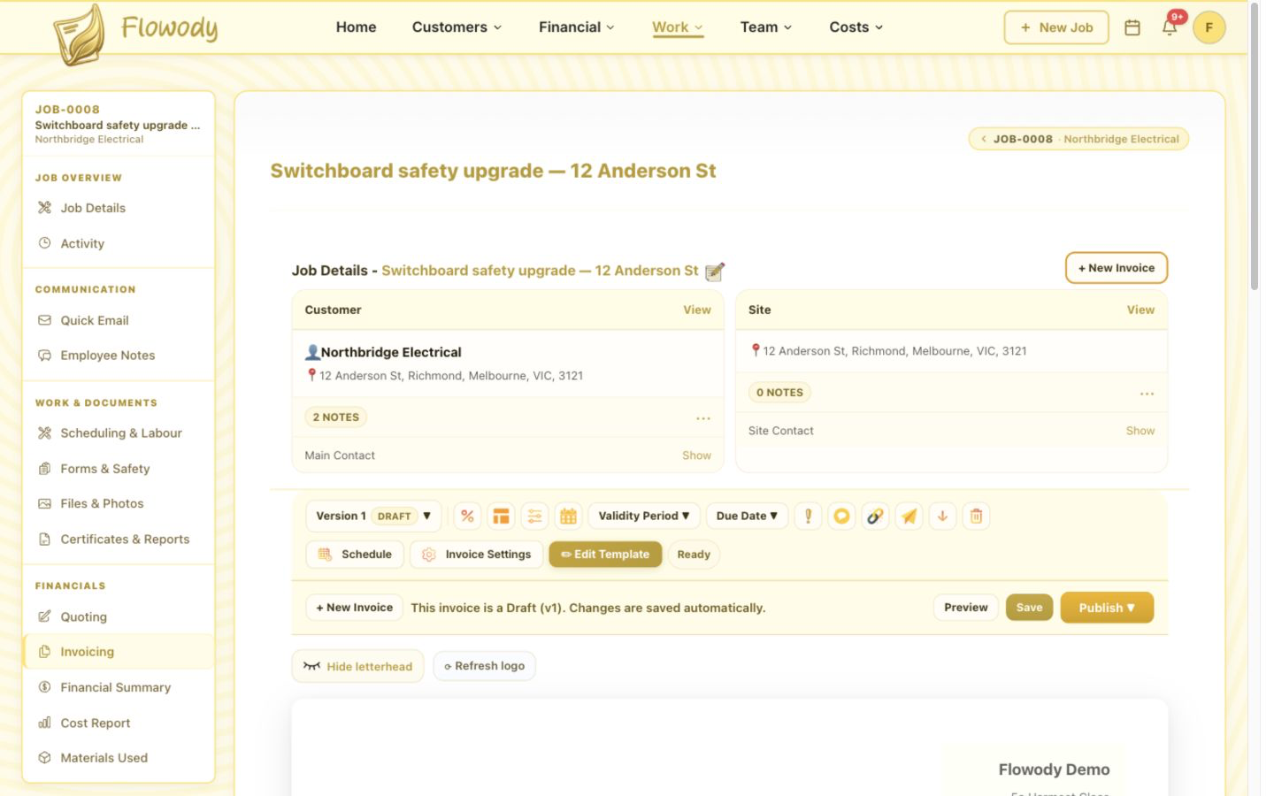Click the chain link icon in invoice toolbar

click(x=875, y=516)
